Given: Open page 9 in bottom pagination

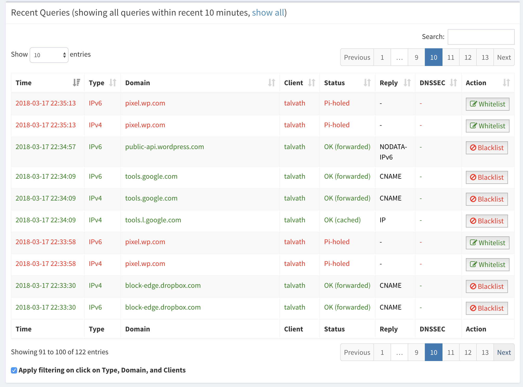Looking at the screenshot, I should click(x=417, y=352).
